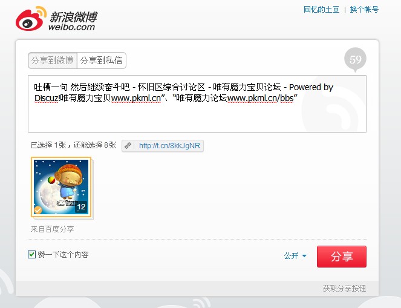Select the cartoon moon image thumbnail

click(61, 187)
